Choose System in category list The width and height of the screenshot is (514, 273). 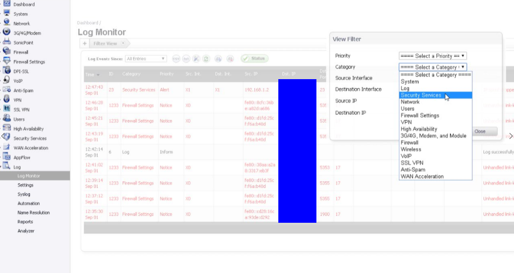[x=436, y=82]
